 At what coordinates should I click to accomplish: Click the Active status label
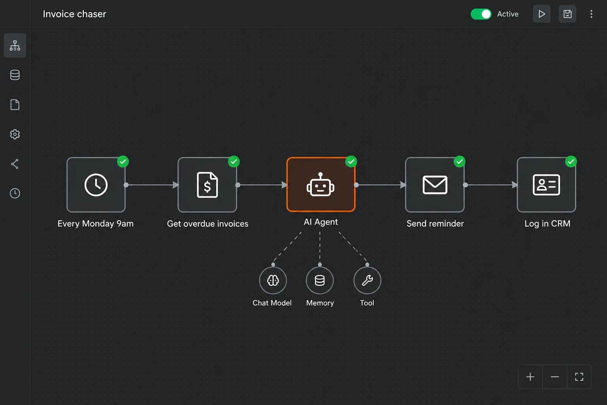click(508, 14)
